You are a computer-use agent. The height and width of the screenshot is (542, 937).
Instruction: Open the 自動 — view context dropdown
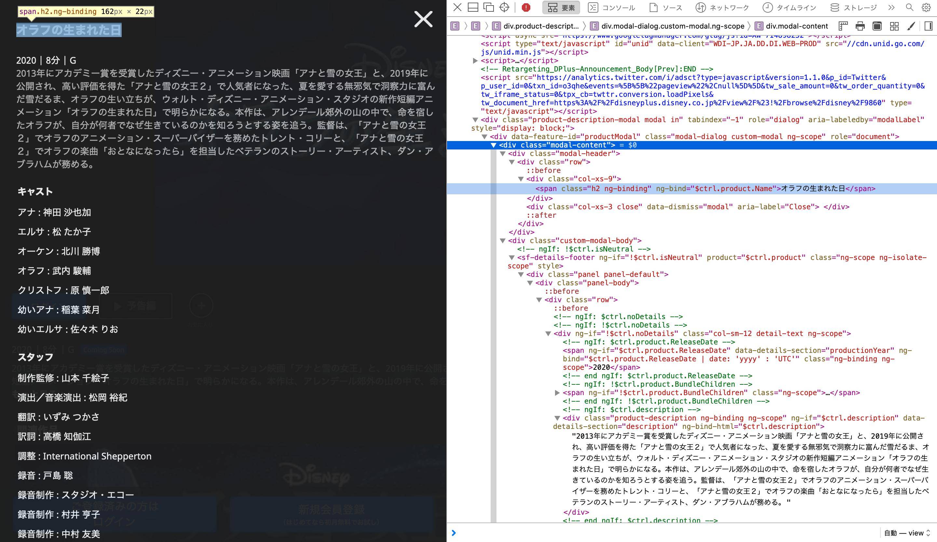click(908, 533)
